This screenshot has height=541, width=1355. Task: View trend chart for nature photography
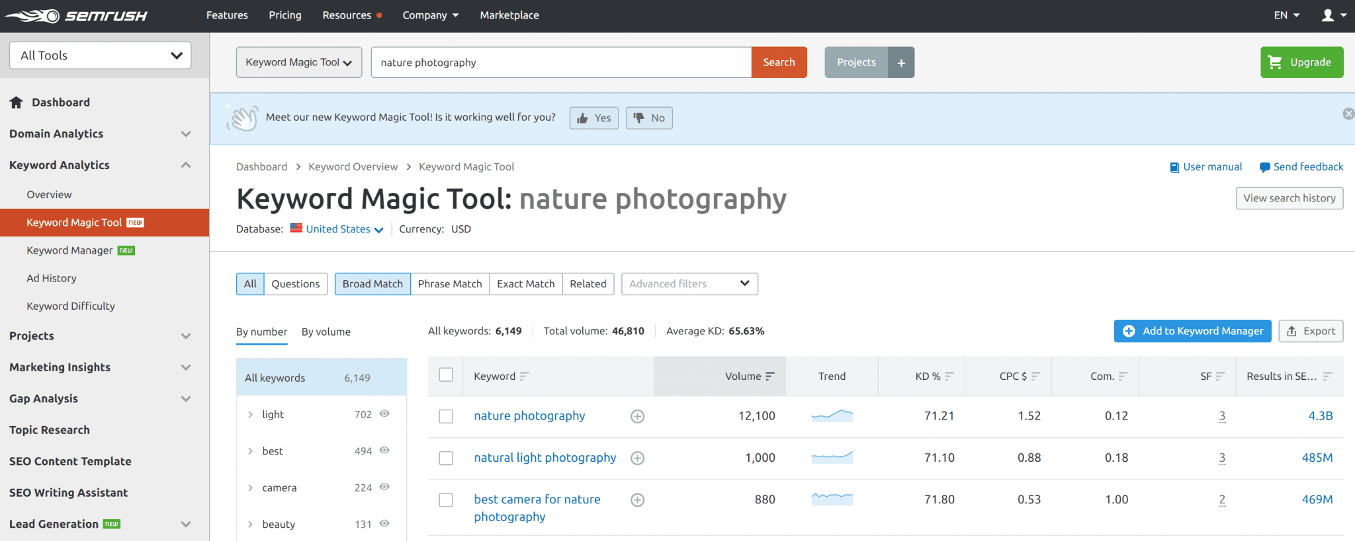(832, 415)
